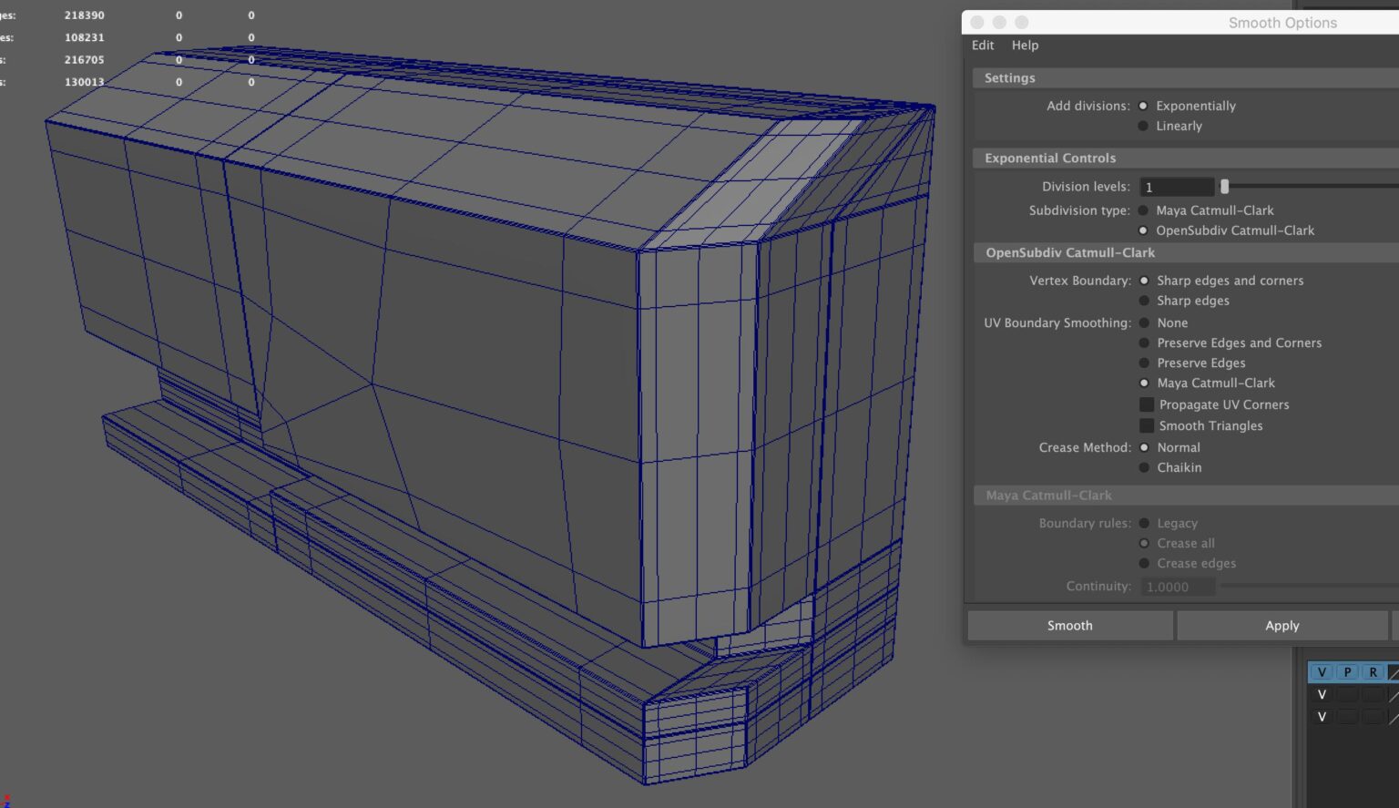
Task: Open the Help menu in Smooth Options
Action: coord(1025,45)
